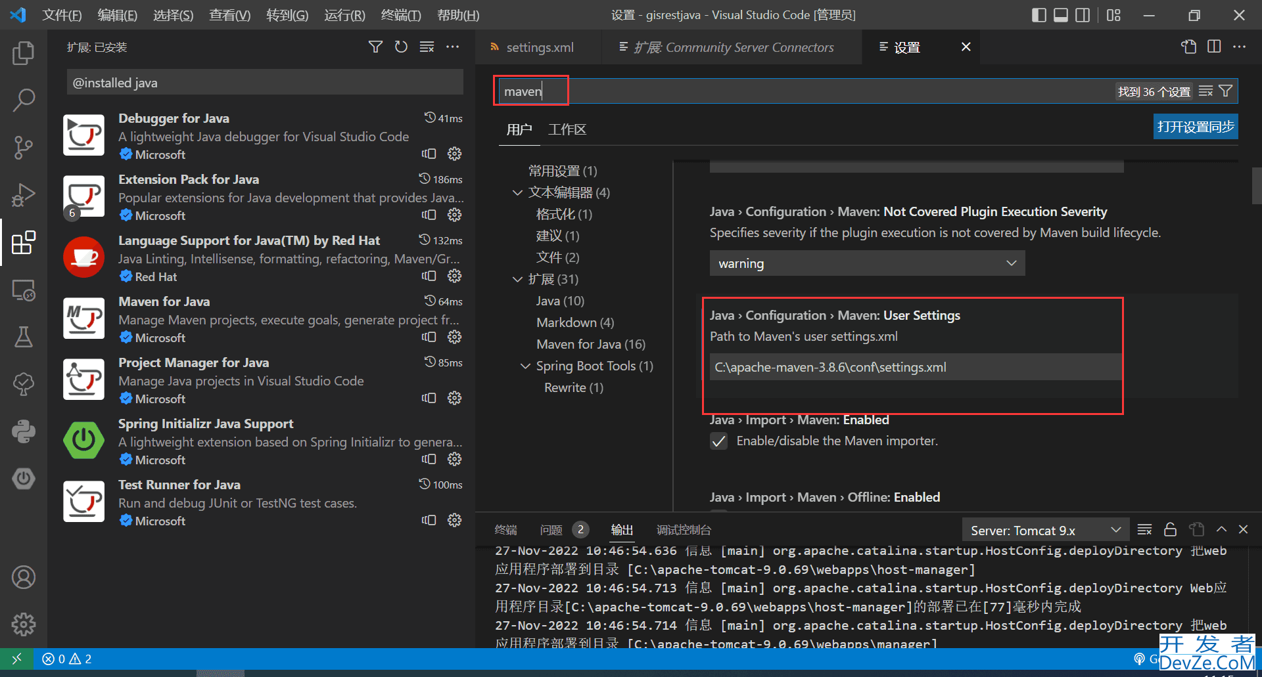Screen dimensions: 1262x677
Task: Open the Extensions view icon
Action: [x=24, y=242]
